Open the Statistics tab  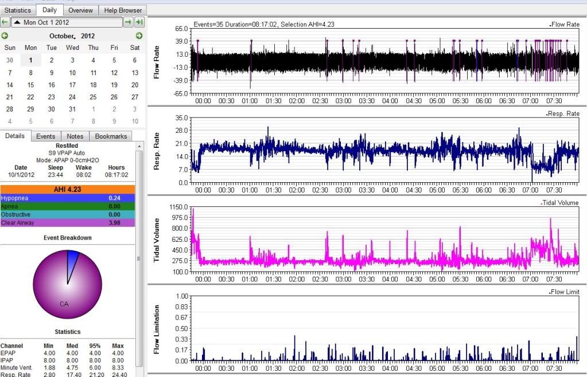pyautogui.click(x=18, y=10)
